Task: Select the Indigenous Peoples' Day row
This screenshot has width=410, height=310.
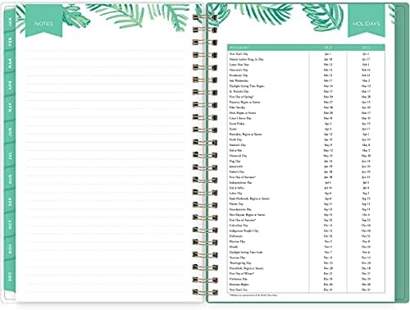Action: (306, 230)
